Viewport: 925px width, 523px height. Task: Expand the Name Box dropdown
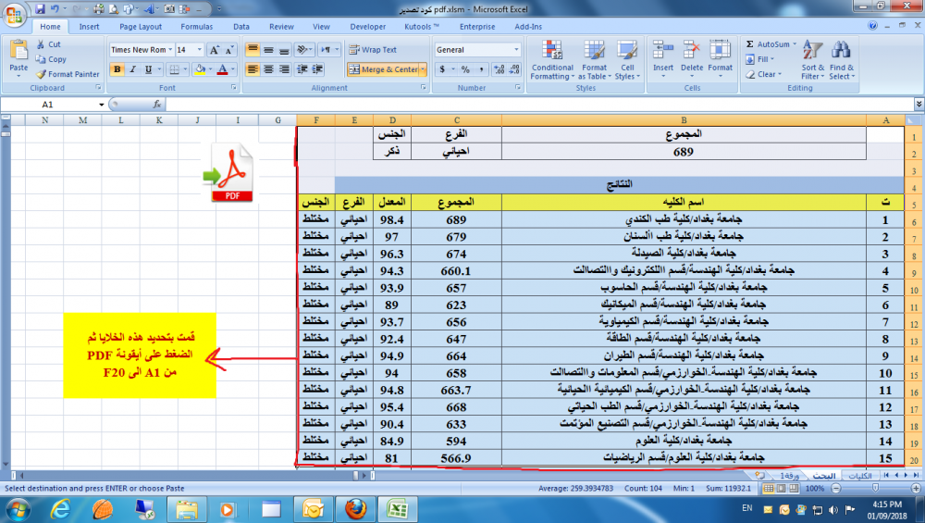point(102,105)
